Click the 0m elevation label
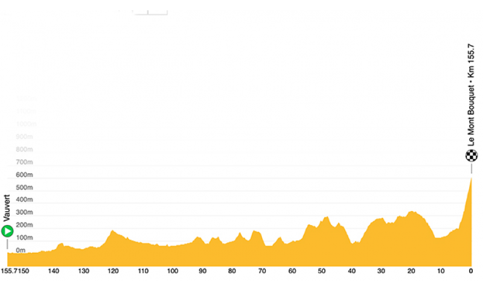This screenshot has width=483, height=292. pyautogui.click(x=21, y=250)
